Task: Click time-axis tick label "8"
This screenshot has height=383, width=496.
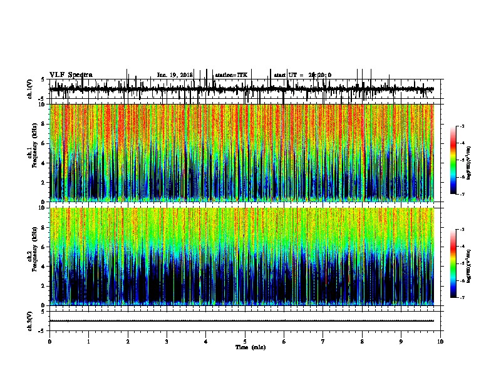Action: pyautogui.click(x=362, y=342)
